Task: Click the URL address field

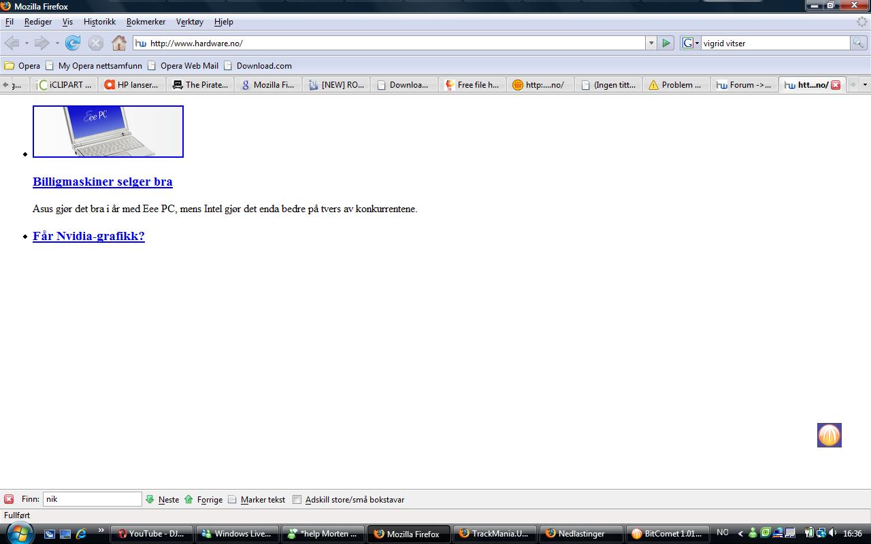Action: click(x=389, y=43)
